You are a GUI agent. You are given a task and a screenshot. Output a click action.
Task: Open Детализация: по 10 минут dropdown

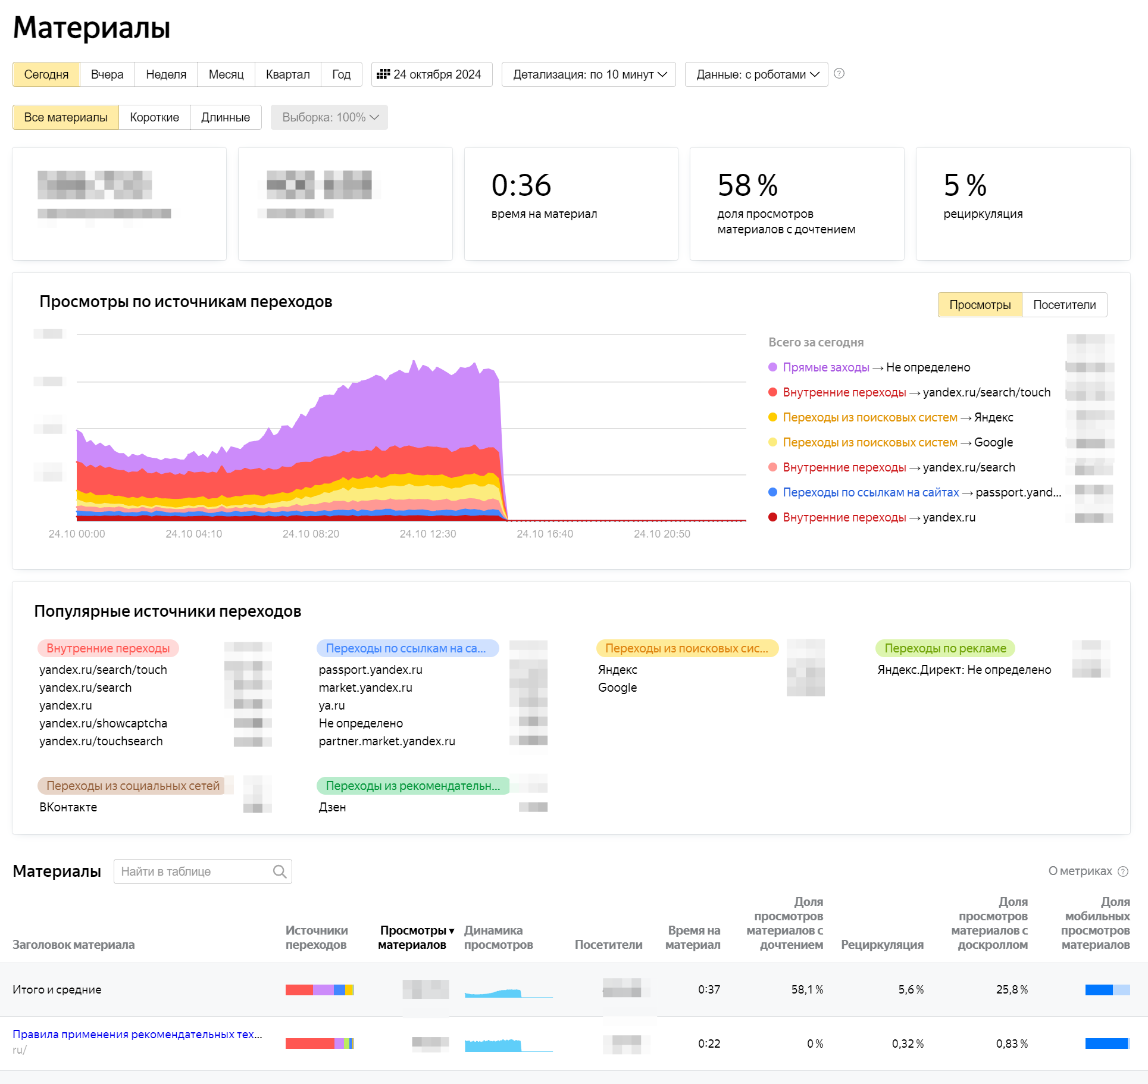[x=589, y=74]
